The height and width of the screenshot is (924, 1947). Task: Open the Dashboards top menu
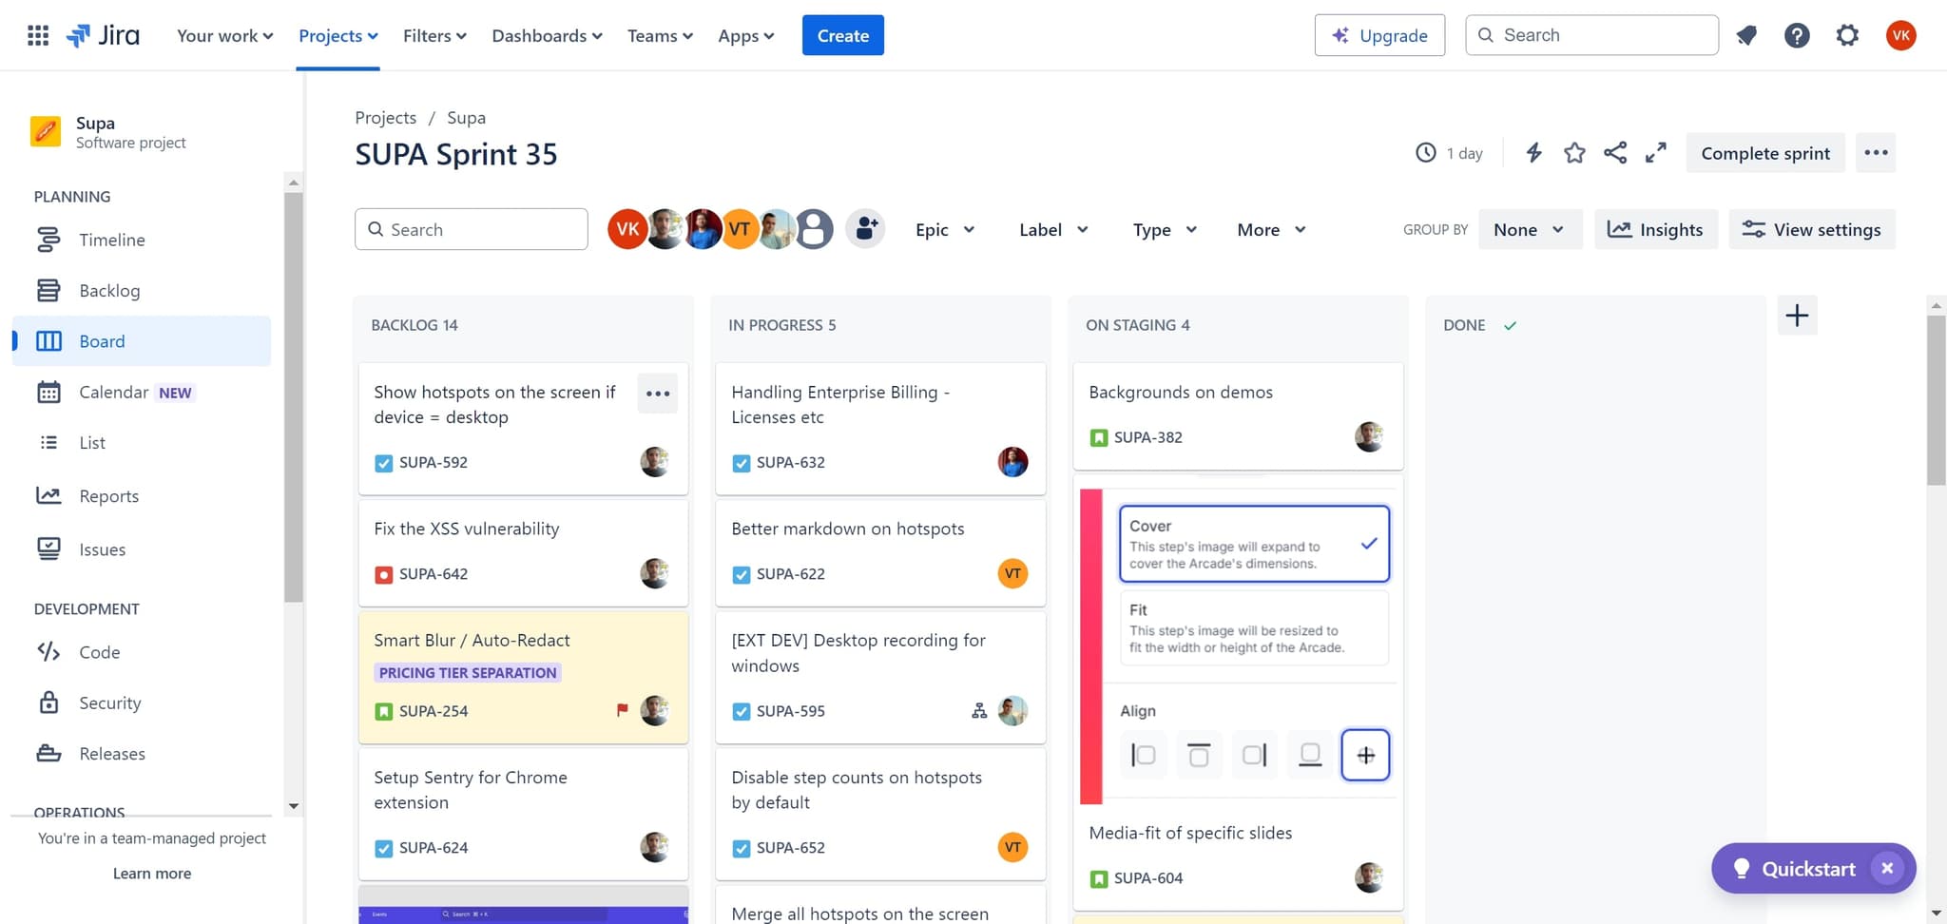(547, 36)
